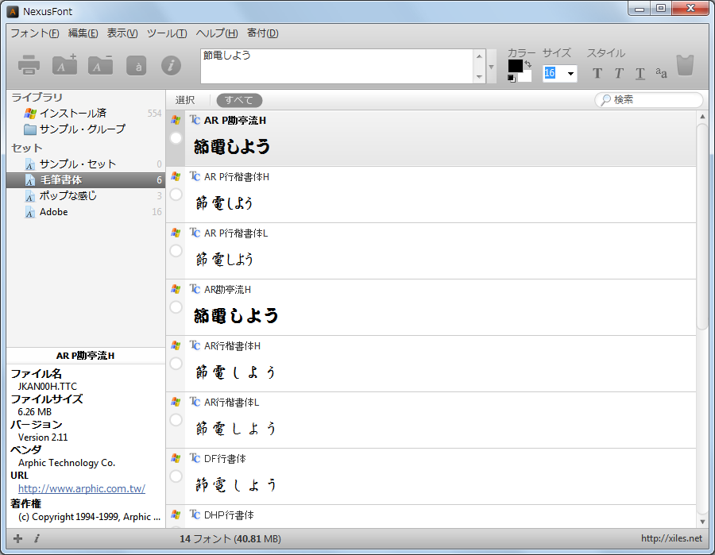Image resolution: width=715 pixels, height=555 pixels.
Task: Select the radio circle for AR P行楷書体H
Action: pyautogui.click(x=176, y=195)
